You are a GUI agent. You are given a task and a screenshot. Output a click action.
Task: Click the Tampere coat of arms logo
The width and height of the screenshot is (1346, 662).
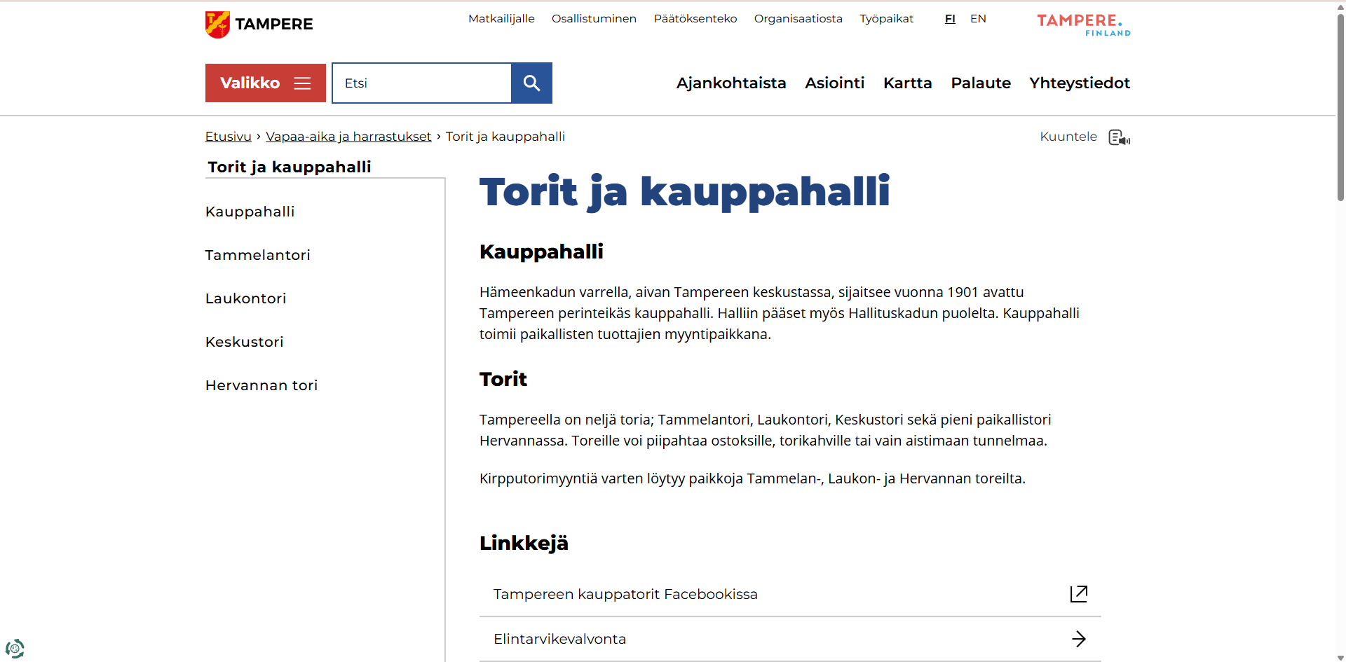point(217,25)
